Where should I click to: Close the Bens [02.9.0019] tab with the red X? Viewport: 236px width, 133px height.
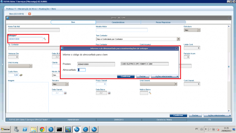(29, 14)
